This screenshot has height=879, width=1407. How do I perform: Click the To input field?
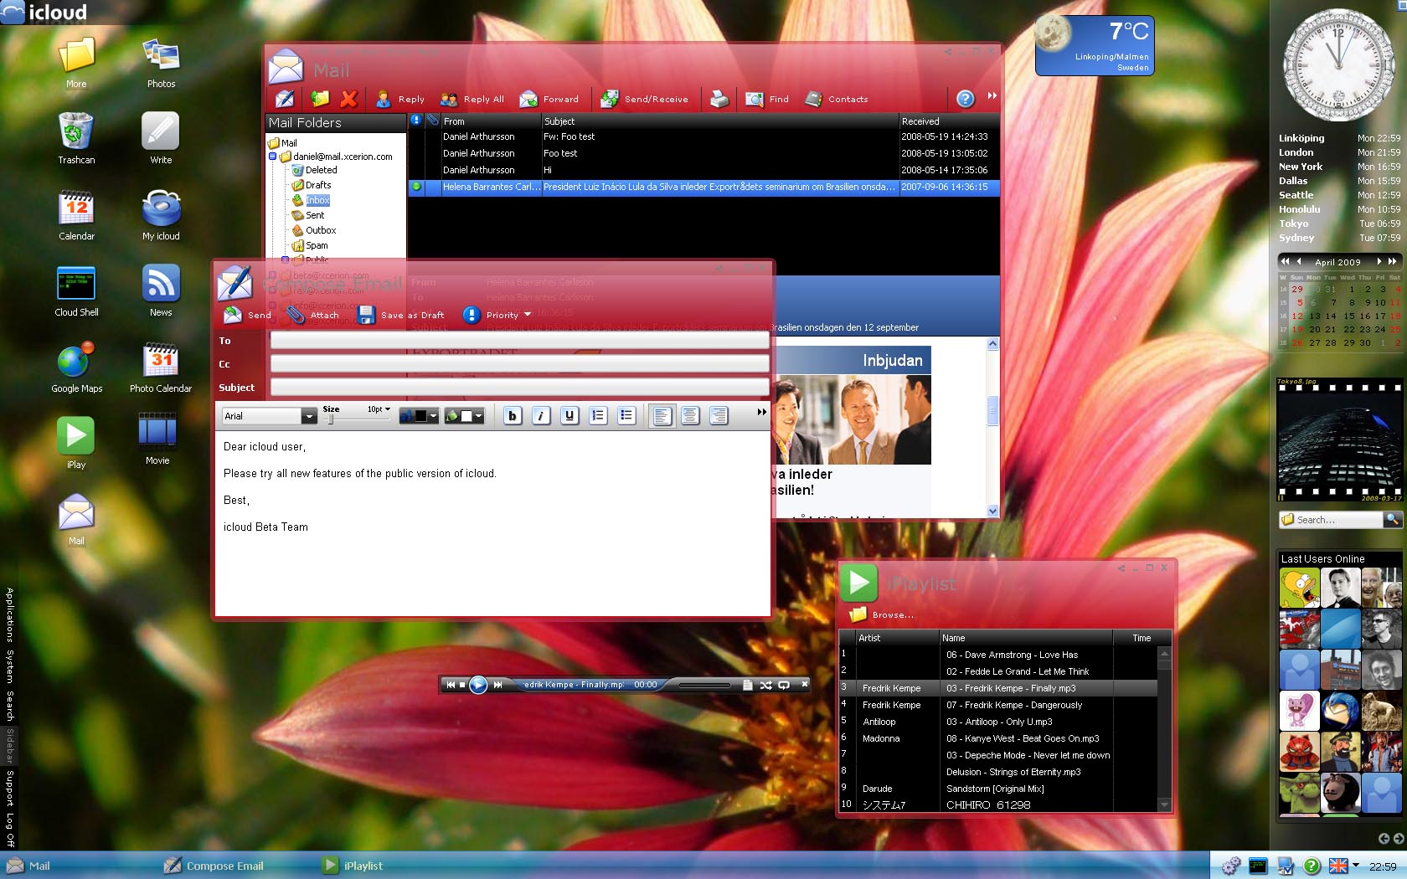pyautogui.click(x=519, y=341)
